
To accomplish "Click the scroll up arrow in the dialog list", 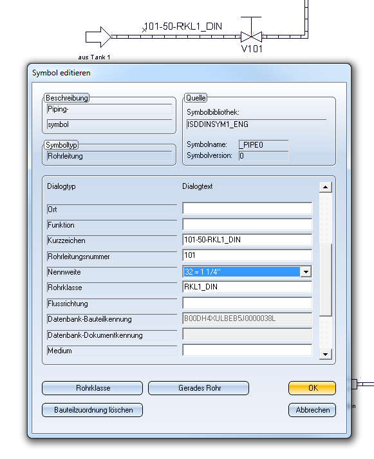I will (326, 187).
